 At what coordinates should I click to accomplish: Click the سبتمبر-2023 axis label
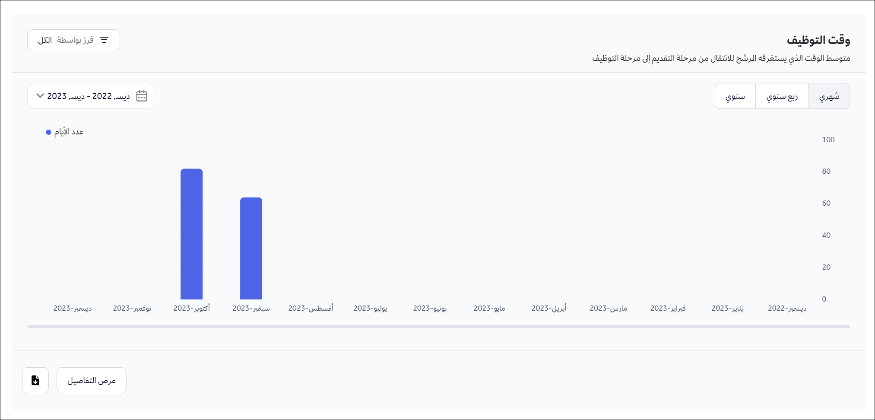251,308
